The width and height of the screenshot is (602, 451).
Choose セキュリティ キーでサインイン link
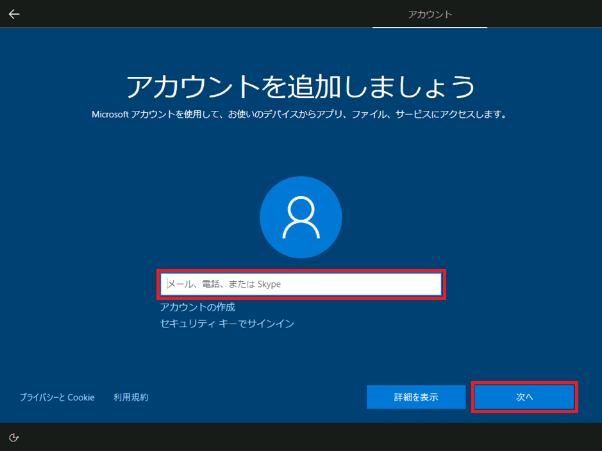227,324
